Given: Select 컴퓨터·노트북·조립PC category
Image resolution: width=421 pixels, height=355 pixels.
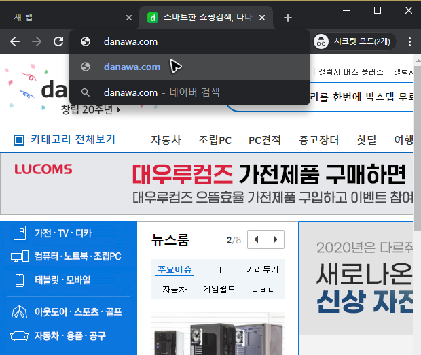Looking at the screenshot, I should click(x=78, y=256).
